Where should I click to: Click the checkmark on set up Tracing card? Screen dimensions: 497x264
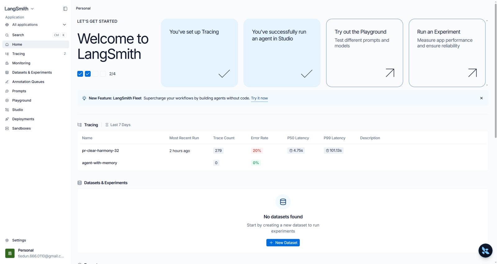click(x=224, y=73)
